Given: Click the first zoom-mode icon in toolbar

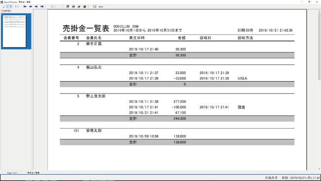Looking at the screenshot, I should tap(3, 6).
